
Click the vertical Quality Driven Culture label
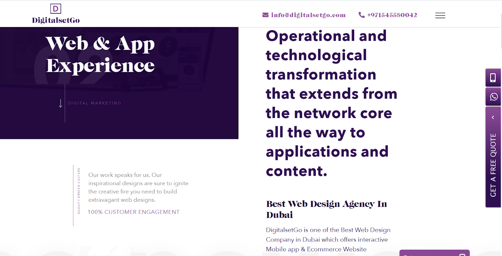(x=79, y=191)
